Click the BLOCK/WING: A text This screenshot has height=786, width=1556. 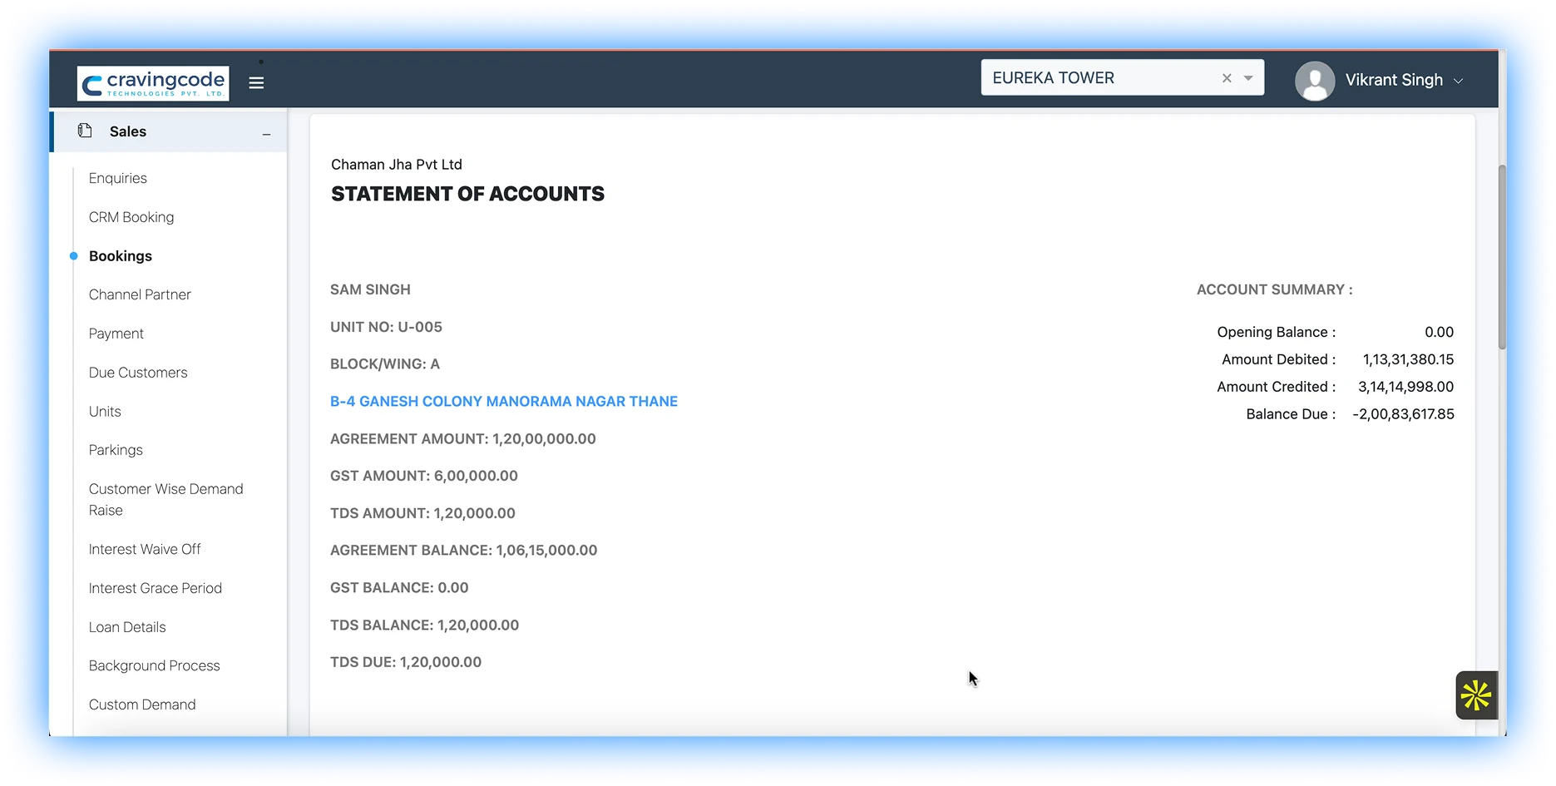click(385, 363)
